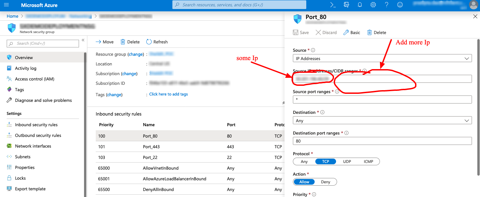Set Action to Allow
480x197 pixels.
coord(304,182)
